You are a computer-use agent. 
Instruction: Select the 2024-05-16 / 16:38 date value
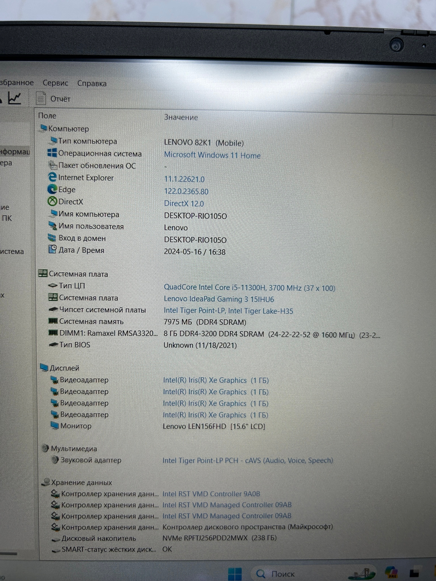pyautogui.click(x=194, y=252)
